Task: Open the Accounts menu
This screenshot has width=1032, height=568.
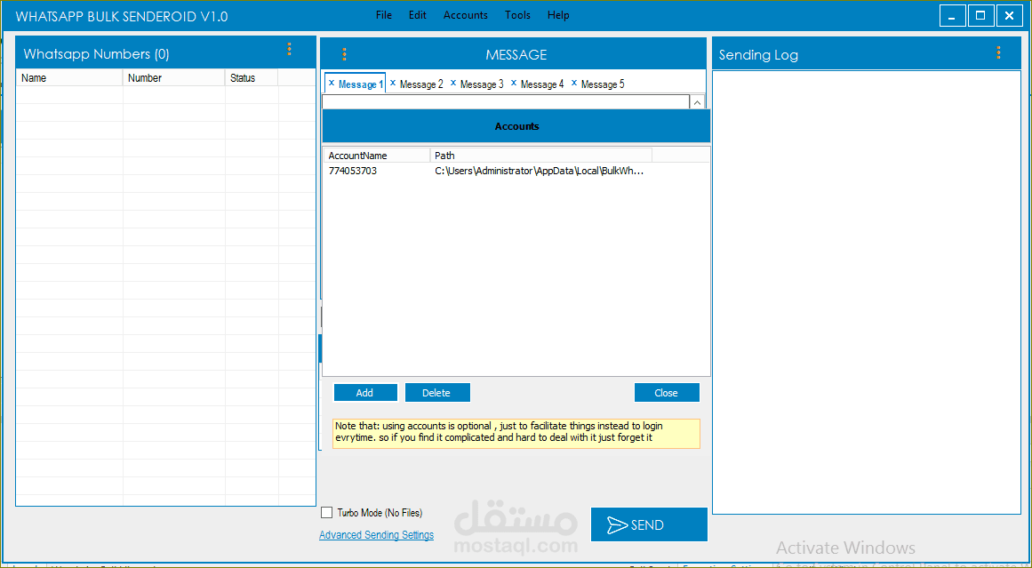Action: tap(465, 14)
